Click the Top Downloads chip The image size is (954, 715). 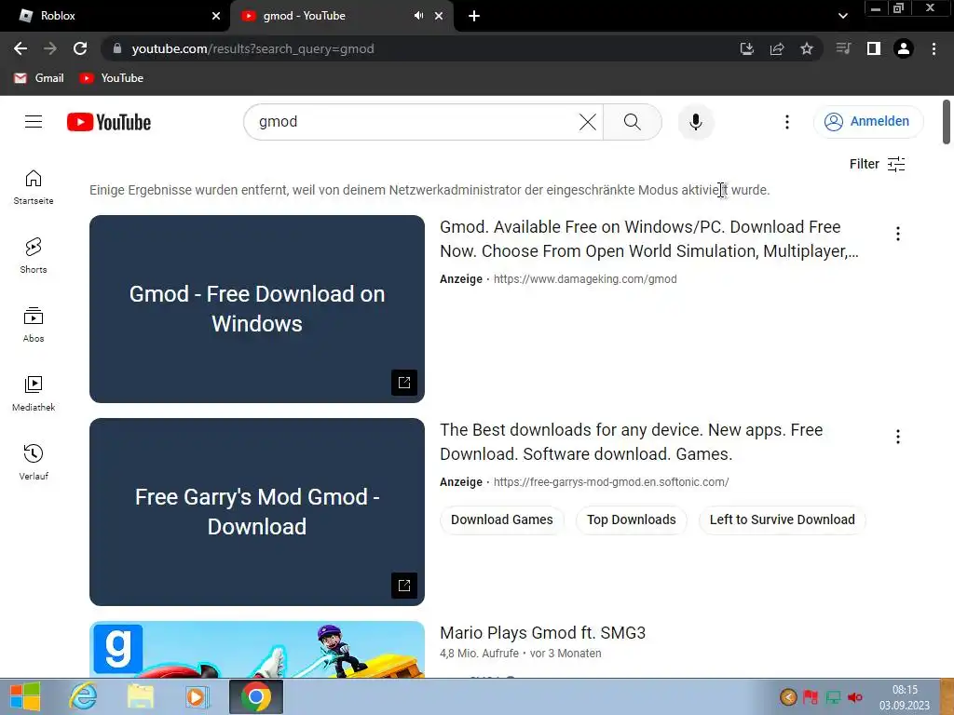point(631,519)
